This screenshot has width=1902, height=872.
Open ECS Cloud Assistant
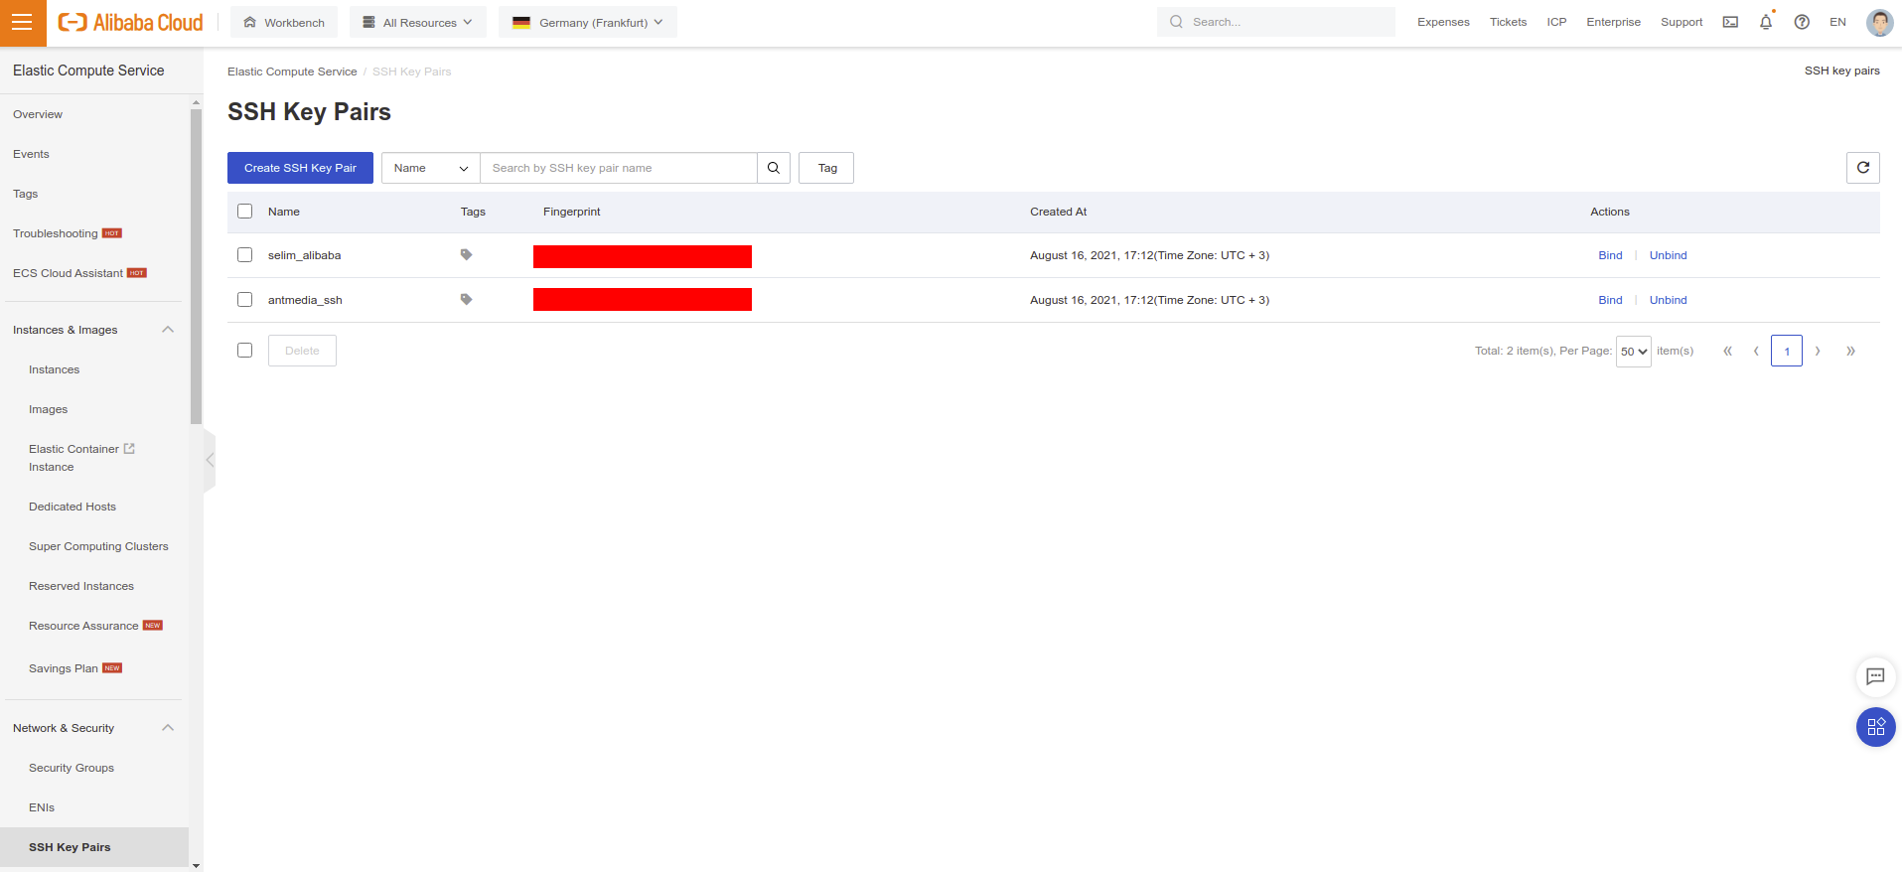click(x=69, y=273)
